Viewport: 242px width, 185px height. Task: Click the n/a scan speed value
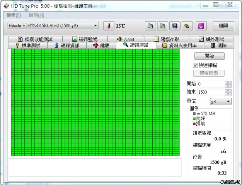tap(223, 151)
